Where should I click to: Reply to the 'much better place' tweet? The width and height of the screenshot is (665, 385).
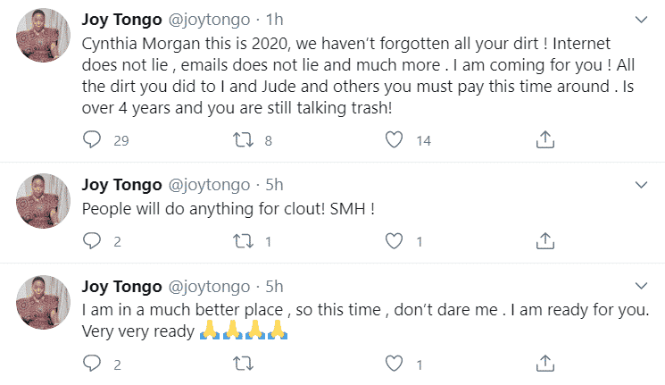92,364
